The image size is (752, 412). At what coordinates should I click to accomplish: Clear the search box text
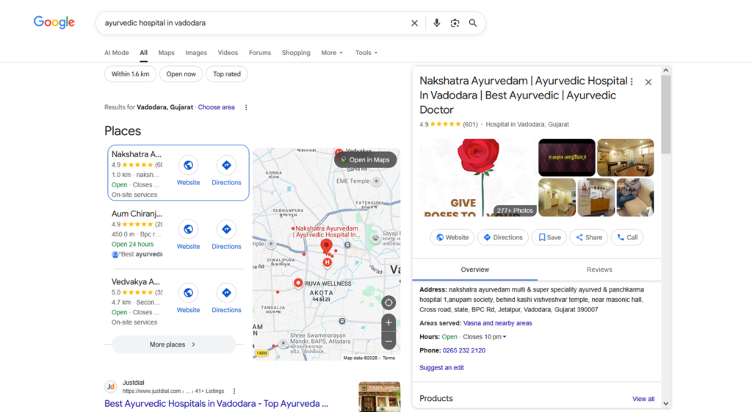[x=414, y=23]
